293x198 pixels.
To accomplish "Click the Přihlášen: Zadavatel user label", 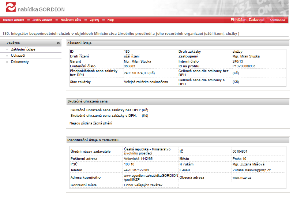I will (247, 20).
